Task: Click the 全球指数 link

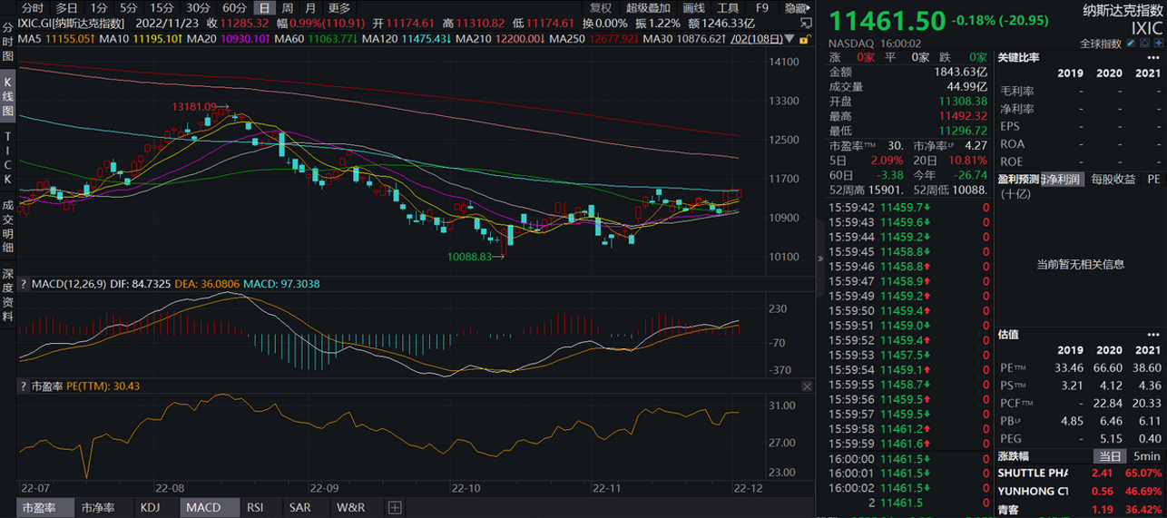Action: click(1102, 44)
